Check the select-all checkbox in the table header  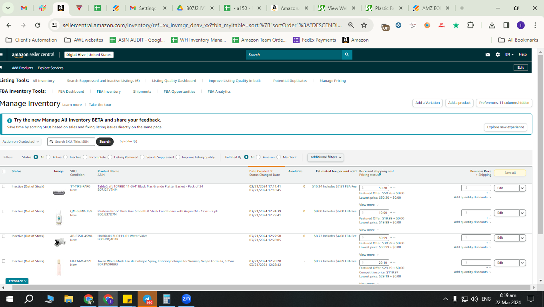pos(4,171)
